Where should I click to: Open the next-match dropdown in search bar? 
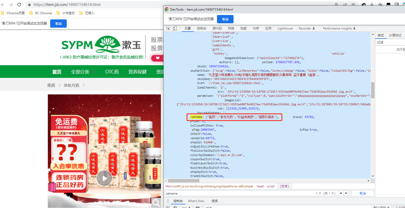[x=346, y=193]
